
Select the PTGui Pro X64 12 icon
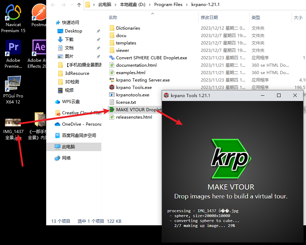click(13, 84)
